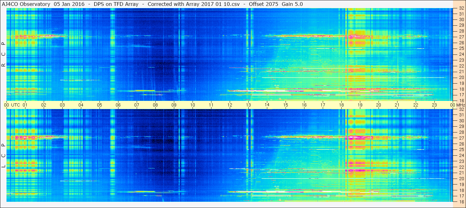Click the 19 MHz label in LCP panel

[x=461, y=184]
